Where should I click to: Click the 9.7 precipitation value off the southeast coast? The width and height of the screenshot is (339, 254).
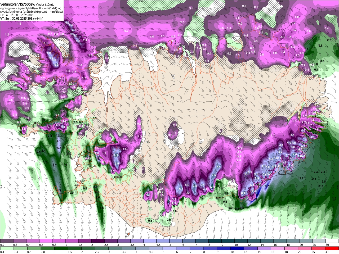click(x=267, y=186)
